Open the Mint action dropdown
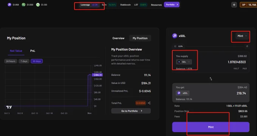Image resolution: width=257 pixels, height=136 pixels. [242, 36]
